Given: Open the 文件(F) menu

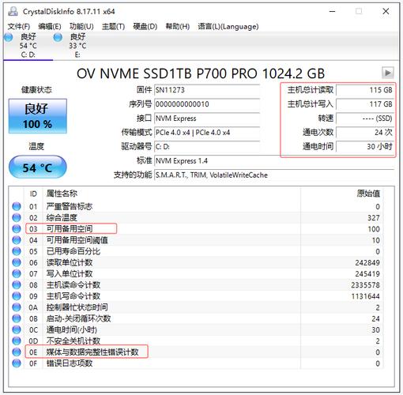Looking at the screenshot, I should click(x=19, y=26).
